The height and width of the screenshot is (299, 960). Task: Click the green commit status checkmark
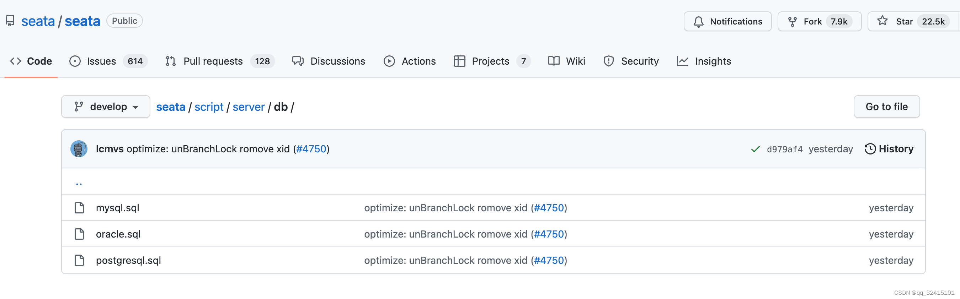pos(755,149)
